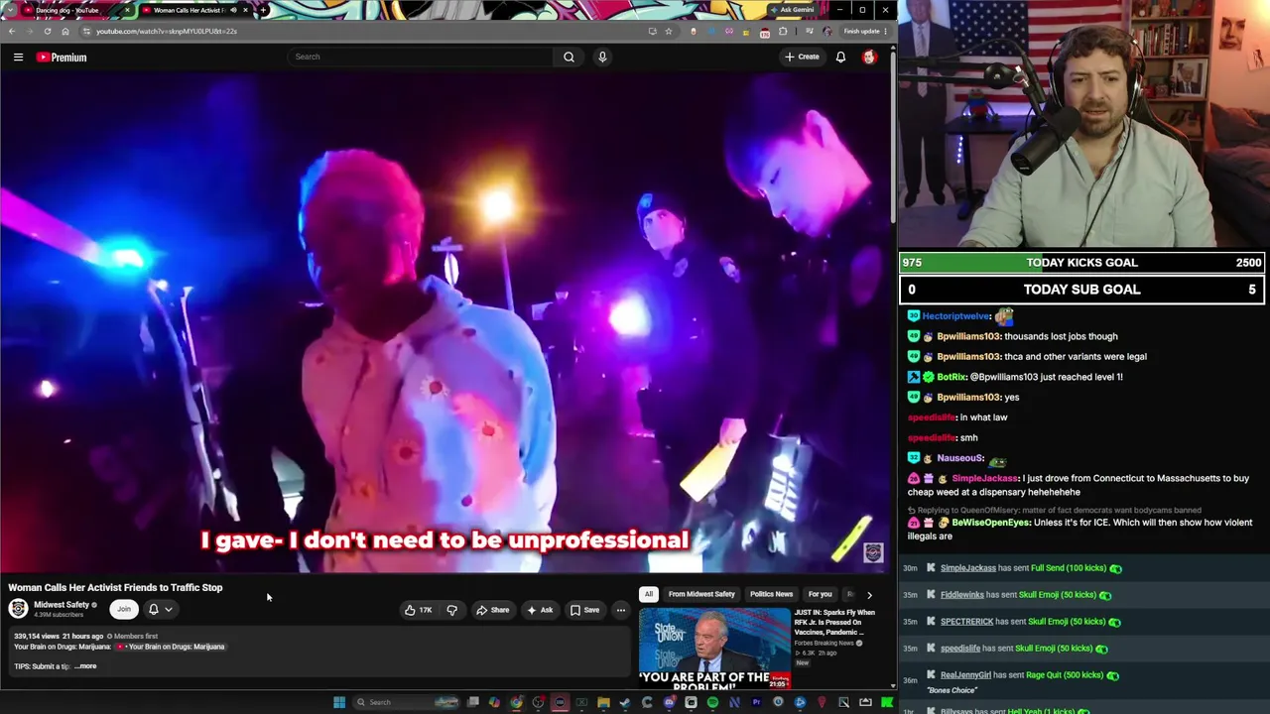Bookmark this page with the star
This screenshot has height=714, width=1270.
coord(668,31)
